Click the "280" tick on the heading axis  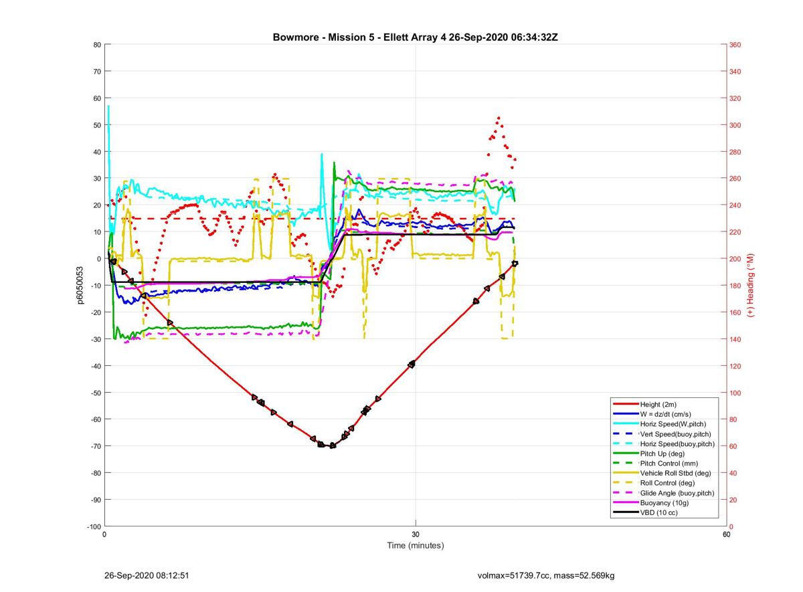736,152
